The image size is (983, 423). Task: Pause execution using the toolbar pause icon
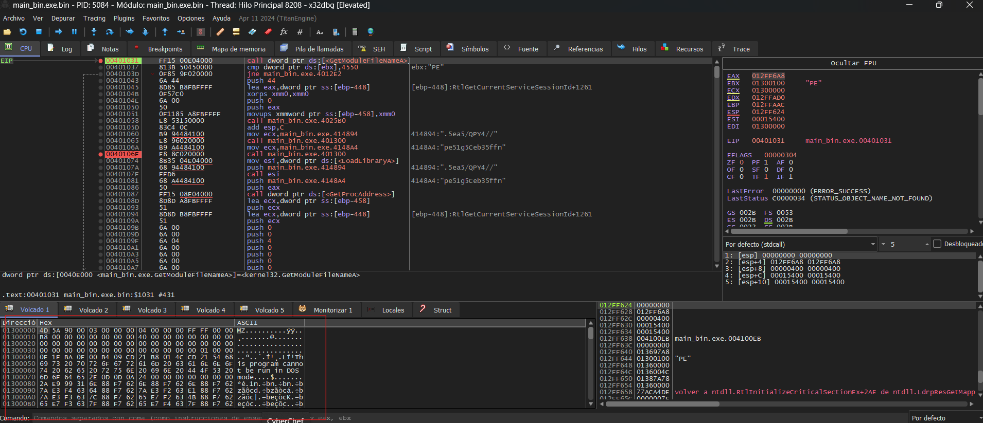click(74, 32)
